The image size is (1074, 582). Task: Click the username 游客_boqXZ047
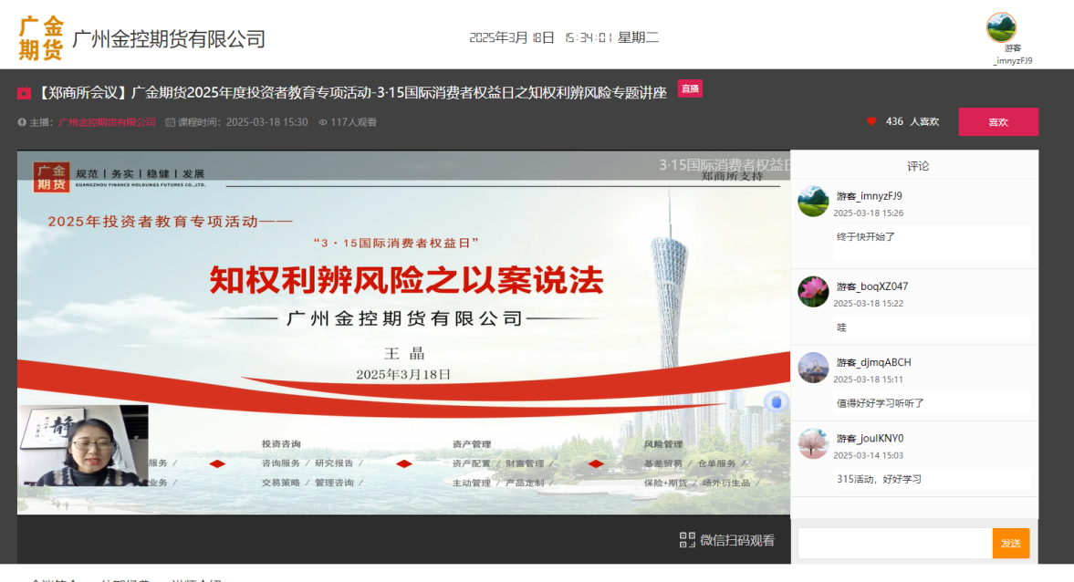tap(872, 286)
